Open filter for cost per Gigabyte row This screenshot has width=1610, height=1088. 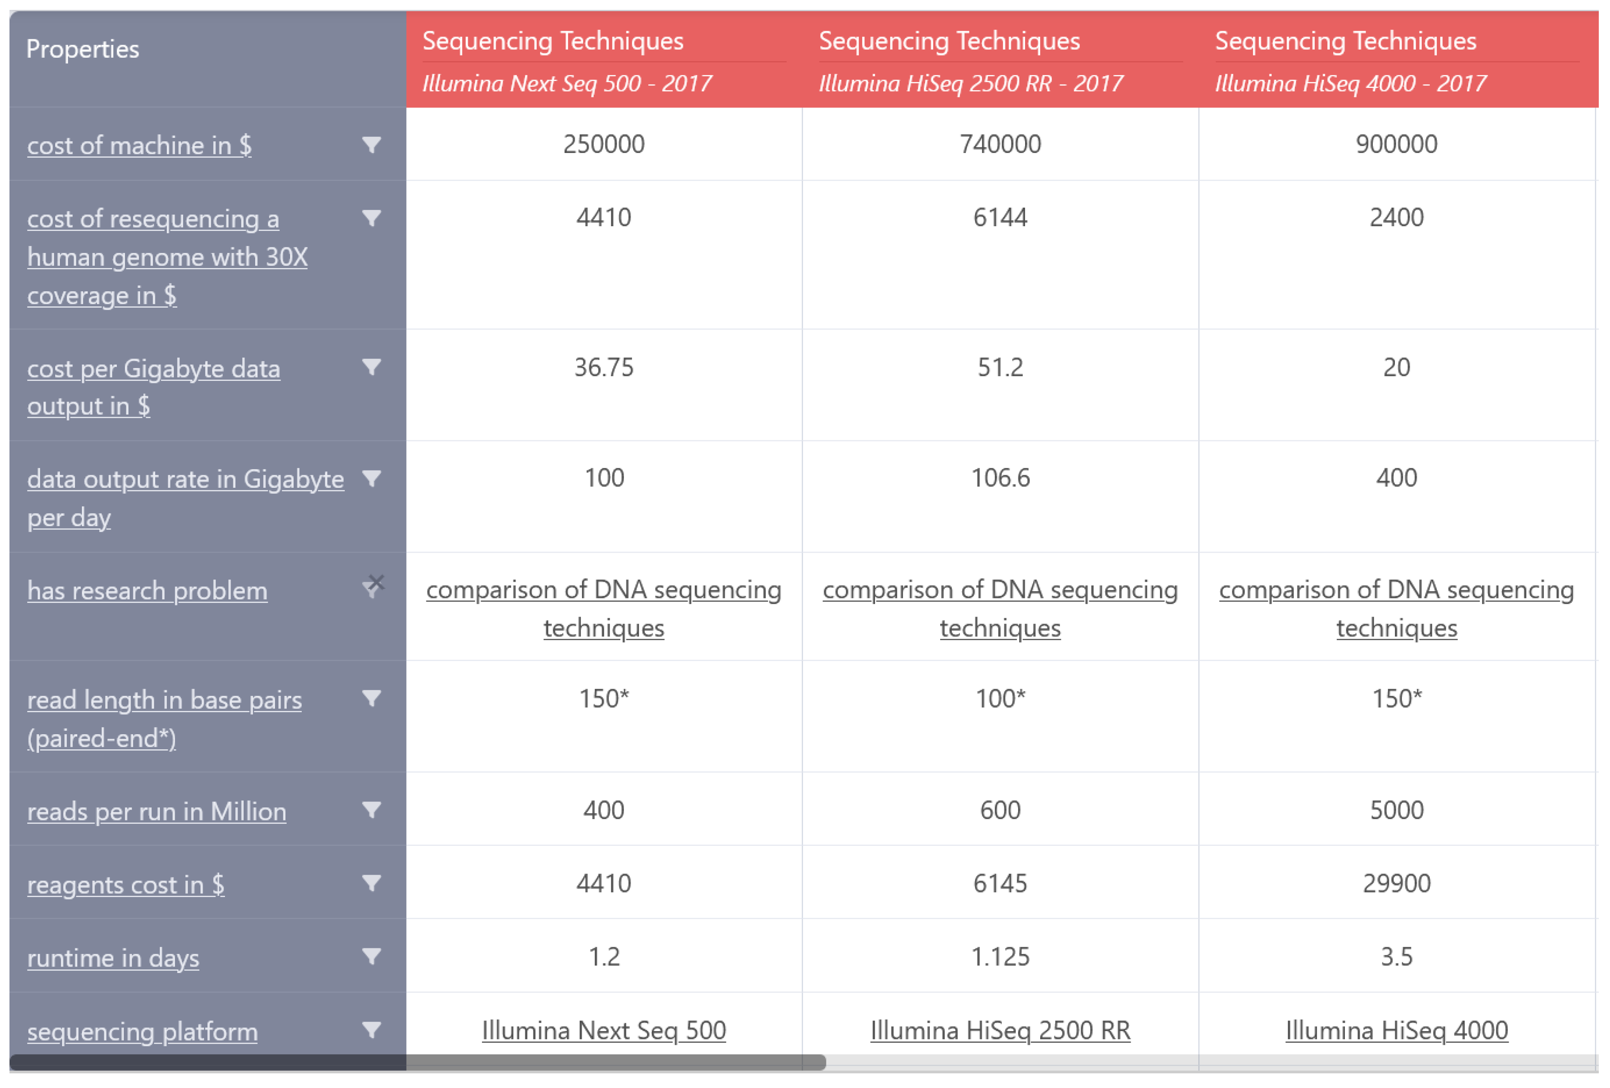(x=371, y=367)
